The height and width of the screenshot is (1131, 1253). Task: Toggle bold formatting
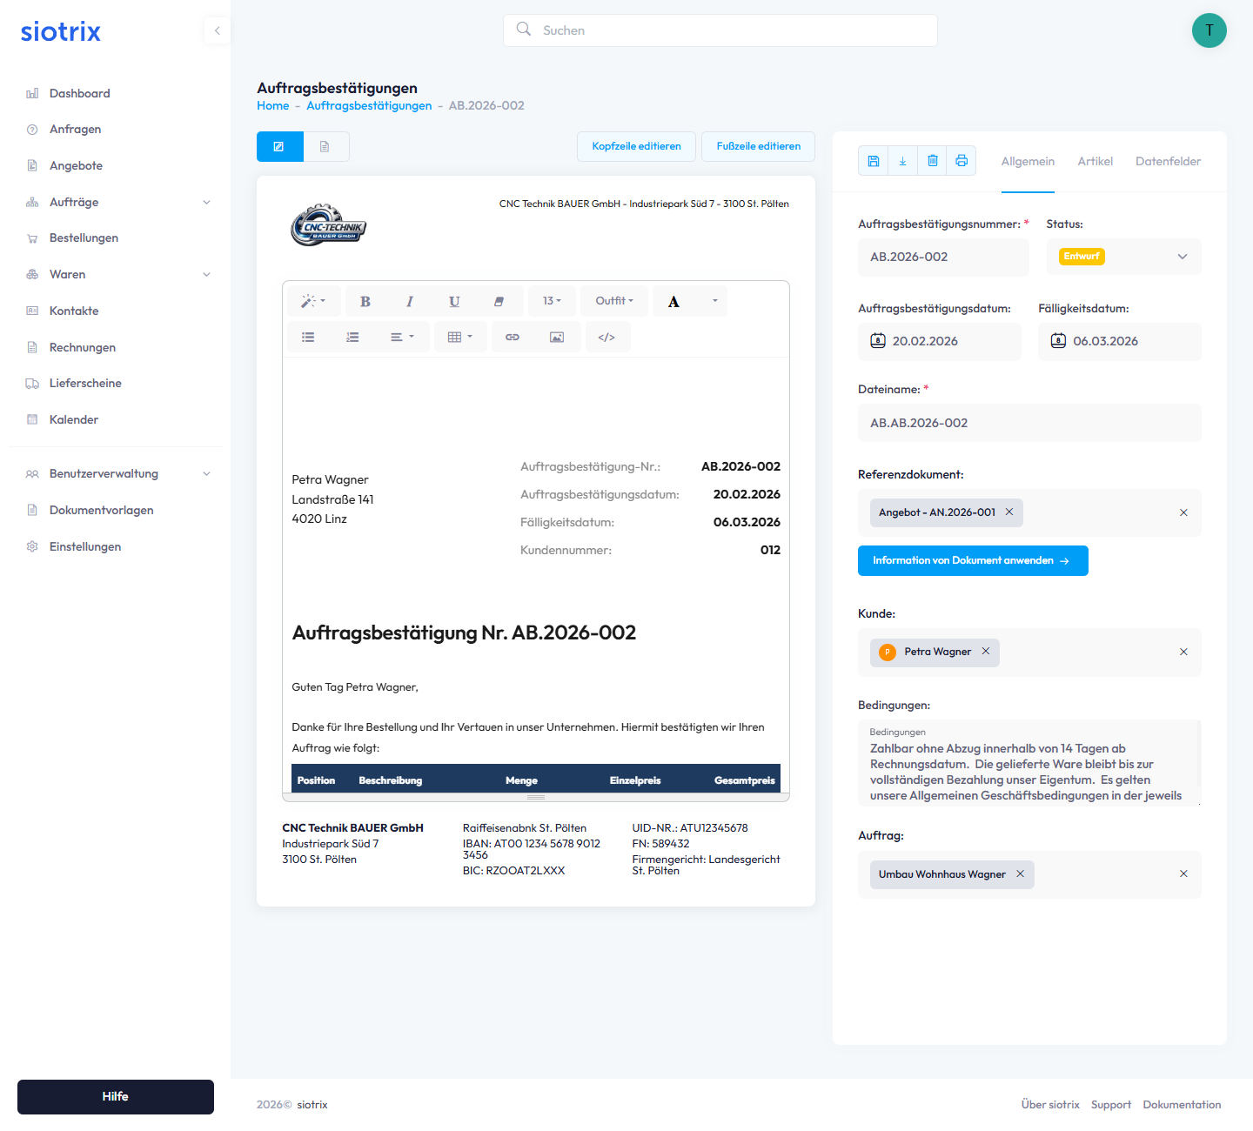365,301
